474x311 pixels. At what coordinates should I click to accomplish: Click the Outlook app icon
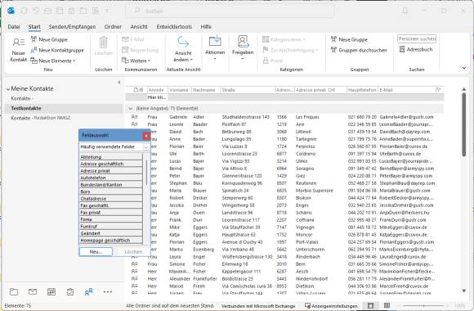(11, 11)
